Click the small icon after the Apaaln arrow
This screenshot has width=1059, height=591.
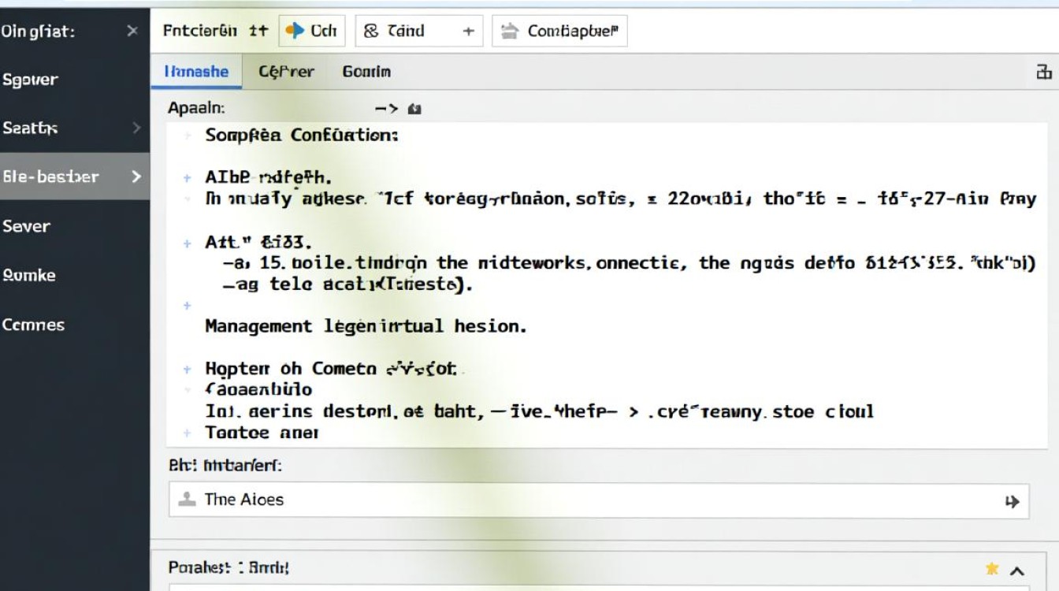(415, 110)
